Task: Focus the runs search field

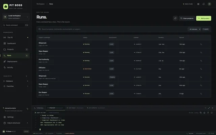Action: coord(112,29)
